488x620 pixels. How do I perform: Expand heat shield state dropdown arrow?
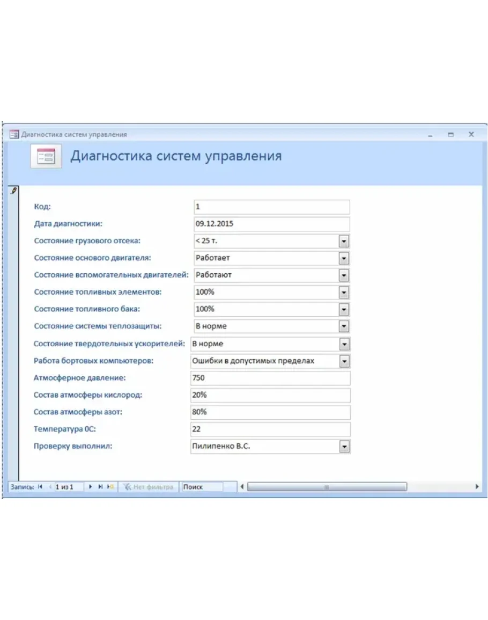[x=344, y=326]
